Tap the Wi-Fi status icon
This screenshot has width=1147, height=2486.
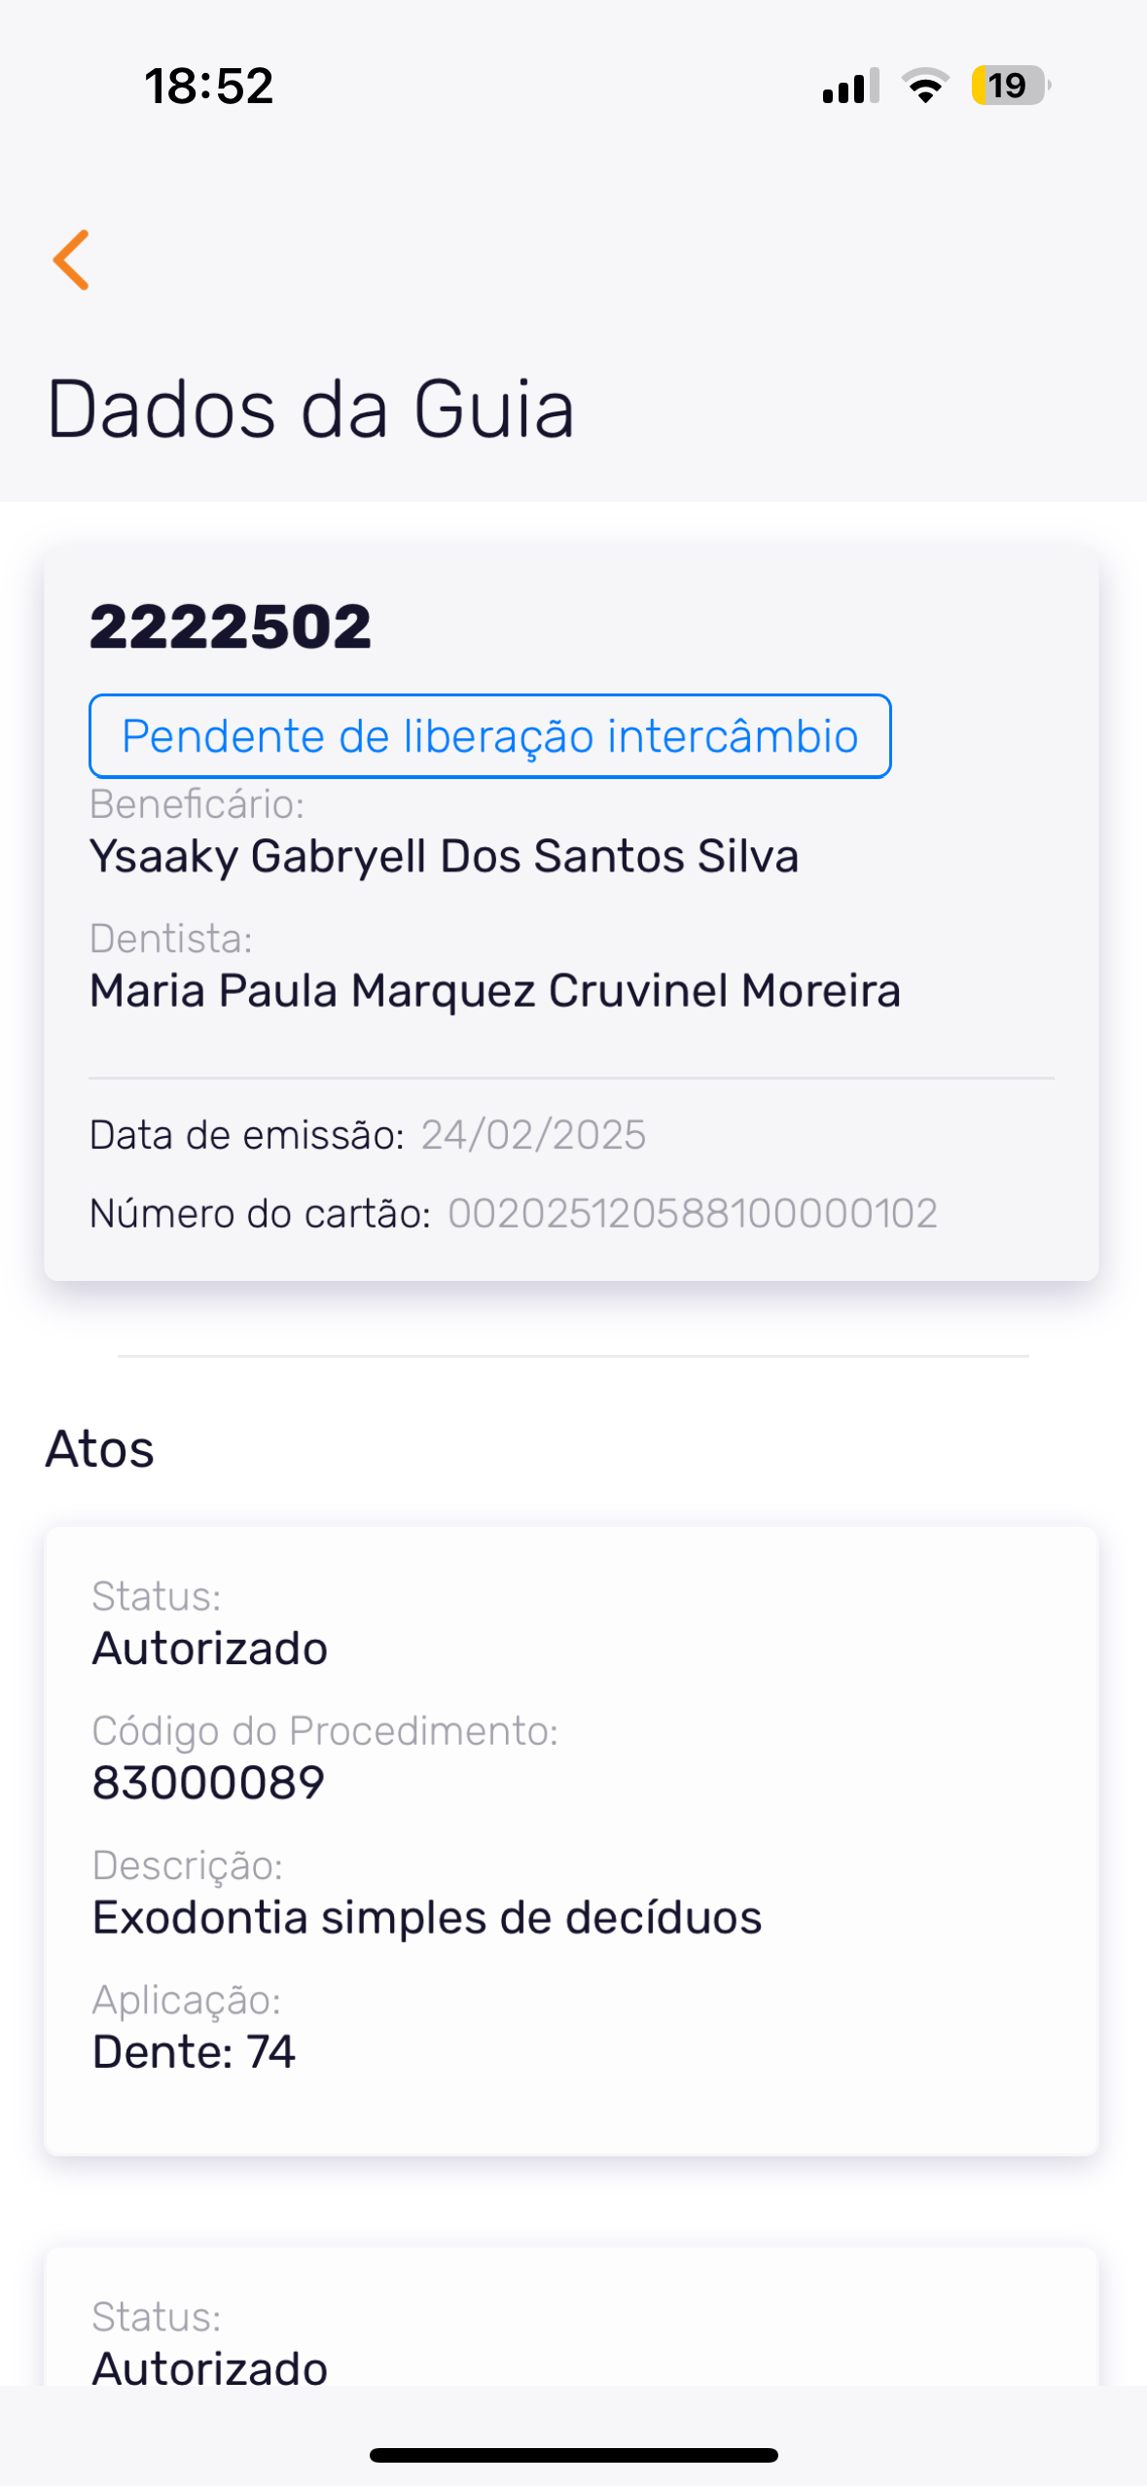[x=925, y=86]
